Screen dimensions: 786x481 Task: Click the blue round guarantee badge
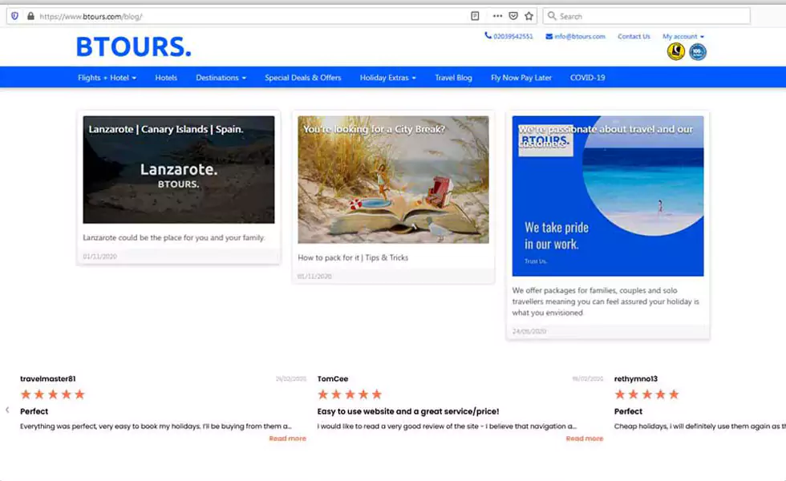(x=698, y=52)
